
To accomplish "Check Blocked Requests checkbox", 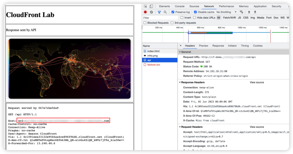I will click(145, 23).
